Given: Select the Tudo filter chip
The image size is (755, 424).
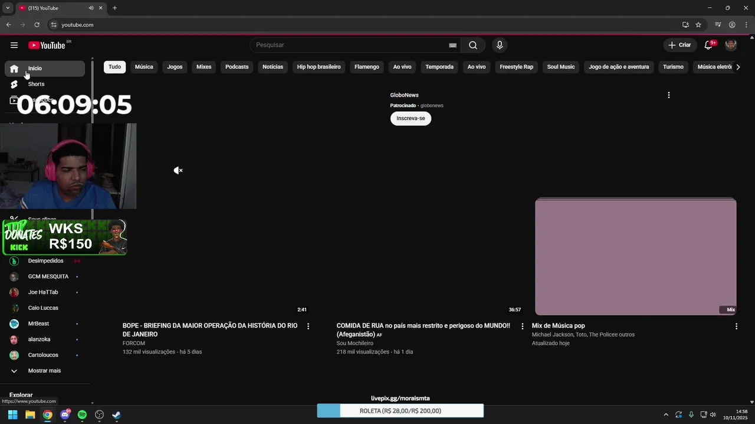Looking at the screenshot, I should (115, 67).
